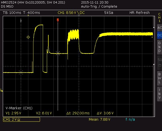Viewport: 162px width, 131px height.
Task: Select AC coupling softkey
Action: click(159, 28)
